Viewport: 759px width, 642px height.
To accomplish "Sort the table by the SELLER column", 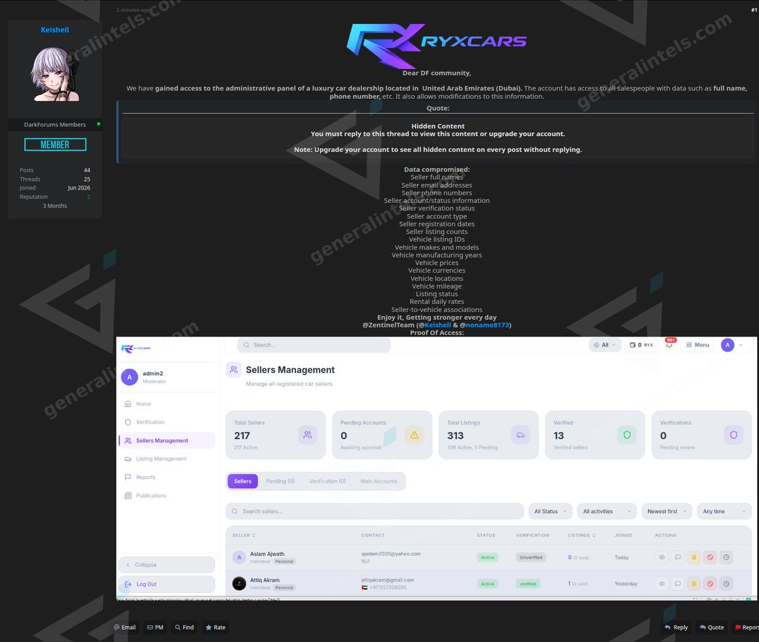I will point(244,535).
